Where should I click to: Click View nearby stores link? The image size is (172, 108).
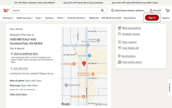132,62
